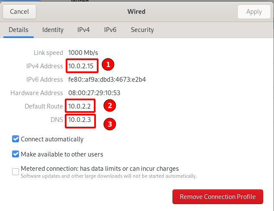Click the red number 1 marker
The image size is (274, 211).
click(x=108, y=65)
